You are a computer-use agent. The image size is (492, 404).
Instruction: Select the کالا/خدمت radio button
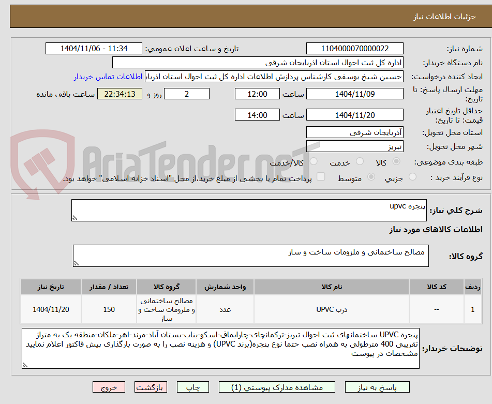[x=314, y=161]
